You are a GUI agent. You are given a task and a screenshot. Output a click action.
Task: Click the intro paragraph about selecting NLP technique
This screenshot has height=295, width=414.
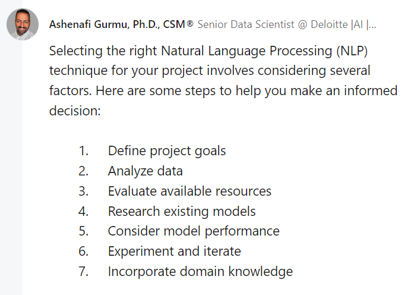[223, 81]
